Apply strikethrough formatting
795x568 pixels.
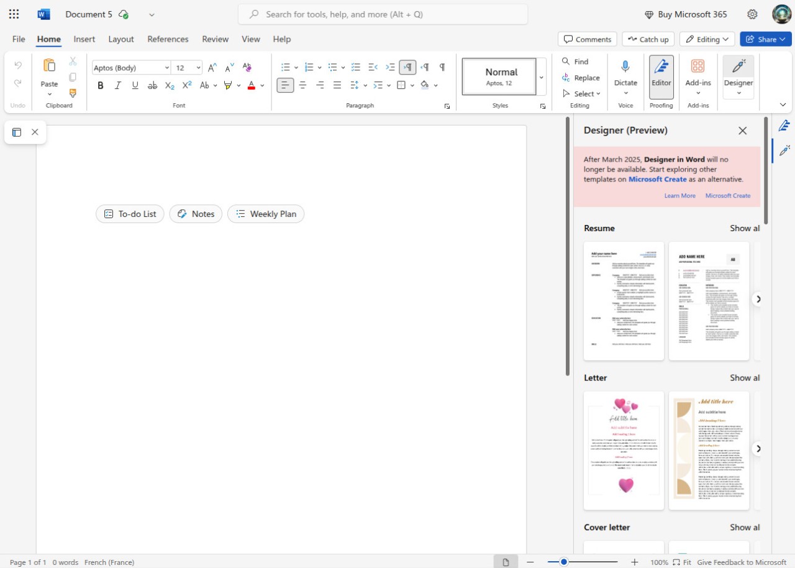pos(152,85)
